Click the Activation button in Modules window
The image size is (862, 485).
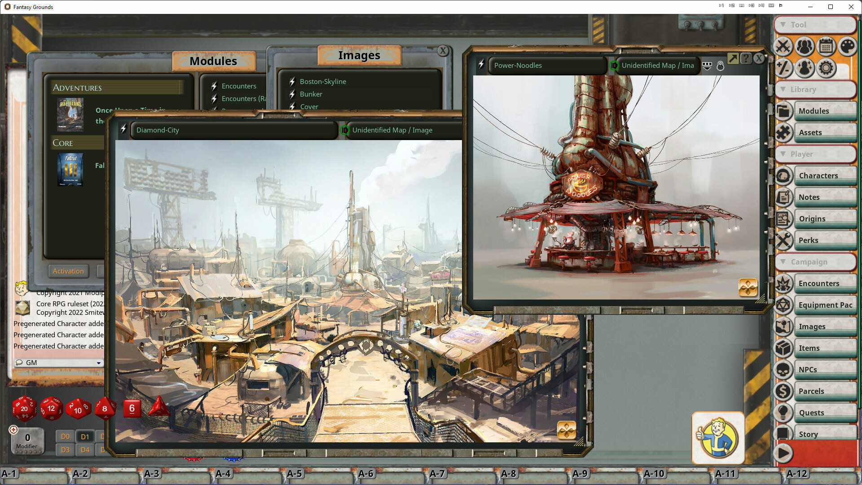pos(68,271)
